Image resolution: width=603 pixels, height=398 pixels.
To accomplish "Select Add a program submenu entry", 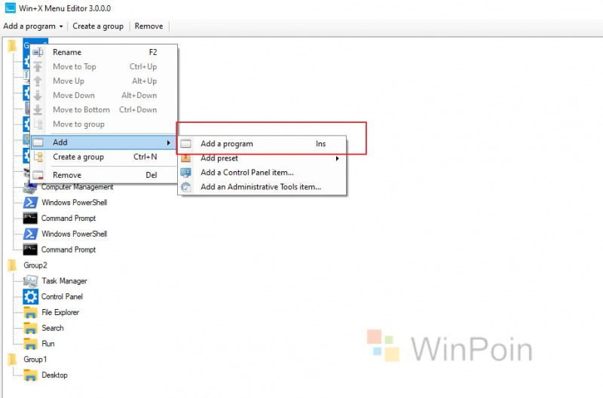I will [262, 144].
